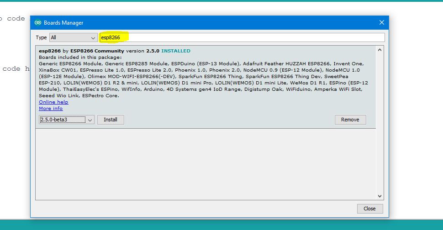Click the Remove button
The image size is (443, 230).
350,120
